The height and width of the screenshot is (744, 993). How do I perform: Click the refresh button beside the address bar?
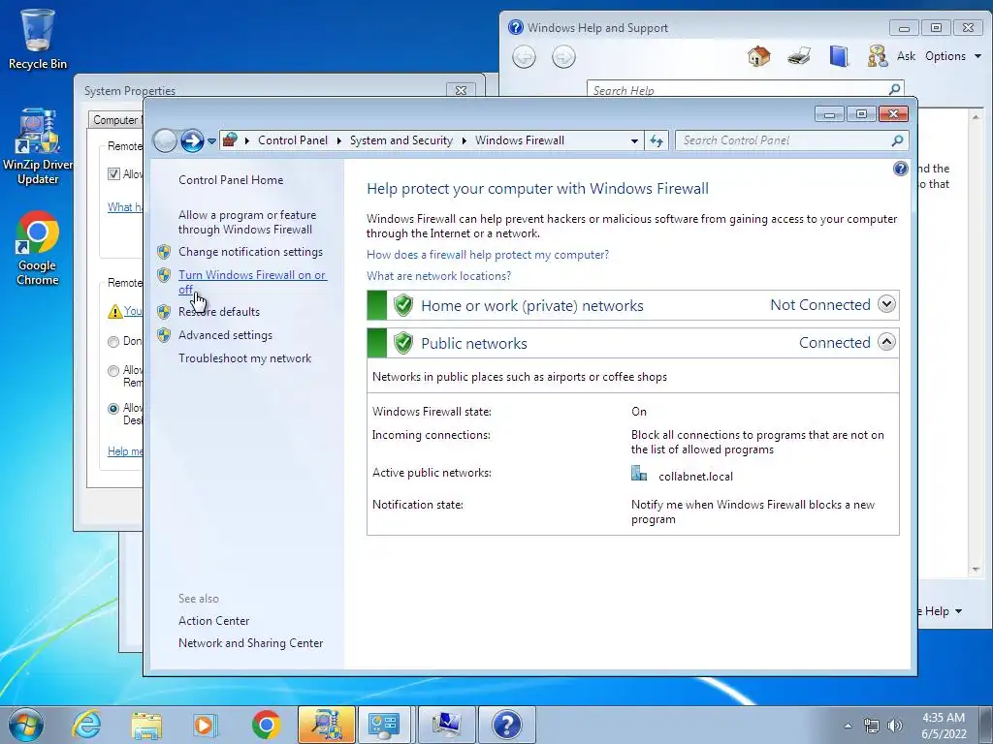(x=657, y=140)
